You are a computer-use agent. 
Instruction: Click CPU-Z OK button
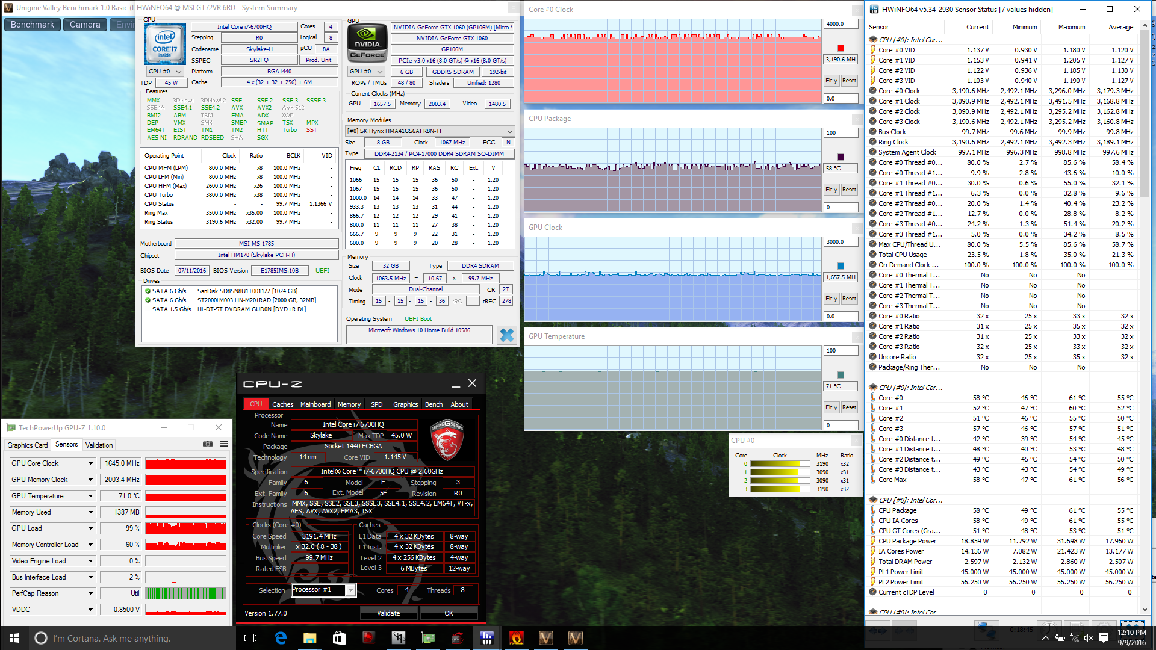(449, 613)
